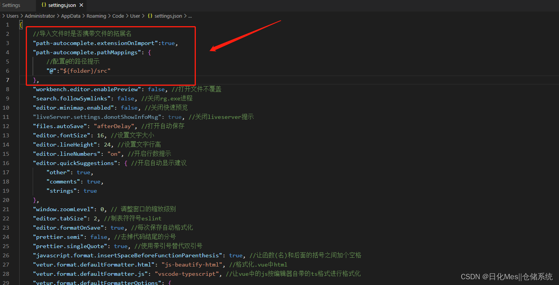The height and width of the screenshot is (285, 559).
Task: Click the comment 导入文件时是否携带文件的拓展名
Action: 82,34
